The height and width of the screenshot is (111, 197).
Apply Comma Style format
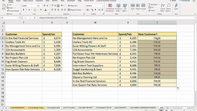tap(95, 10)
